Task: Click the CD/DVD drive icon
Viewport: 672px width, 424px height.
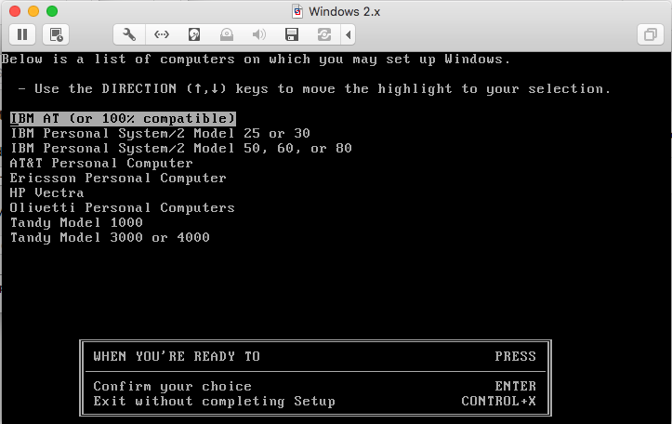Action: tap(227, 34)
